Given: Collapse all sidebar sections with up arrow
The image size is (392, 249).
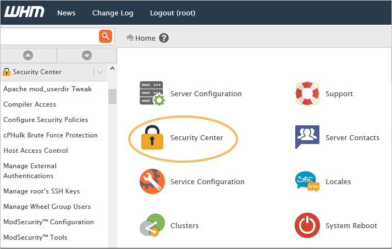Looking at the screenshot, I should click(28, 56).
